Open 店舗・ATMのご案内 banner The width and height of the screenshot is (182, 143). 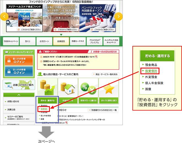click(19, 85)
